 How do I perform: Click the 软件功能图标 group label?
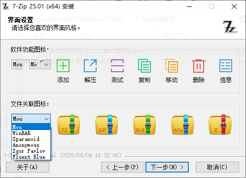point(30,49)
